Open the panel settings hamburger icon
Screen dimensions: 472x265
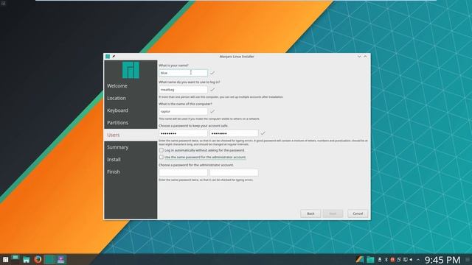pyautogui.click(x=468, y=260)
